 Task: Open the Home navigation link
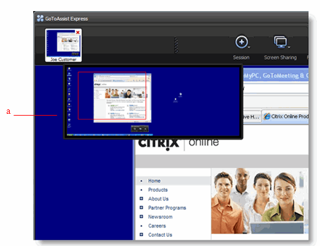(154, 181)
